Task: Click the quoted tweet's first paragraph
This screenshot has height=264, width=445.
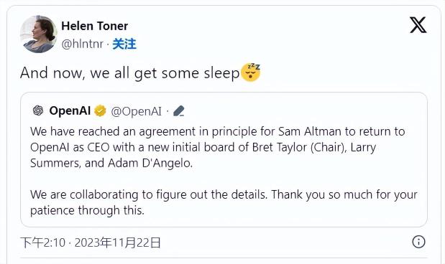Action: point(217,147)
